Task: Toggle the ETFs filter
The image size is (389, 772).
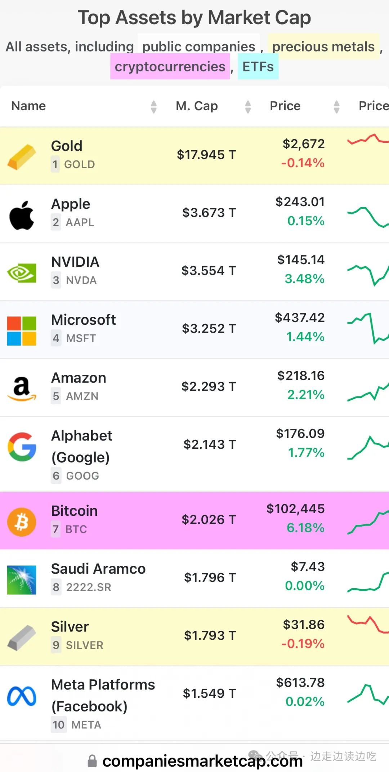Action: click(x=258, y=67)
